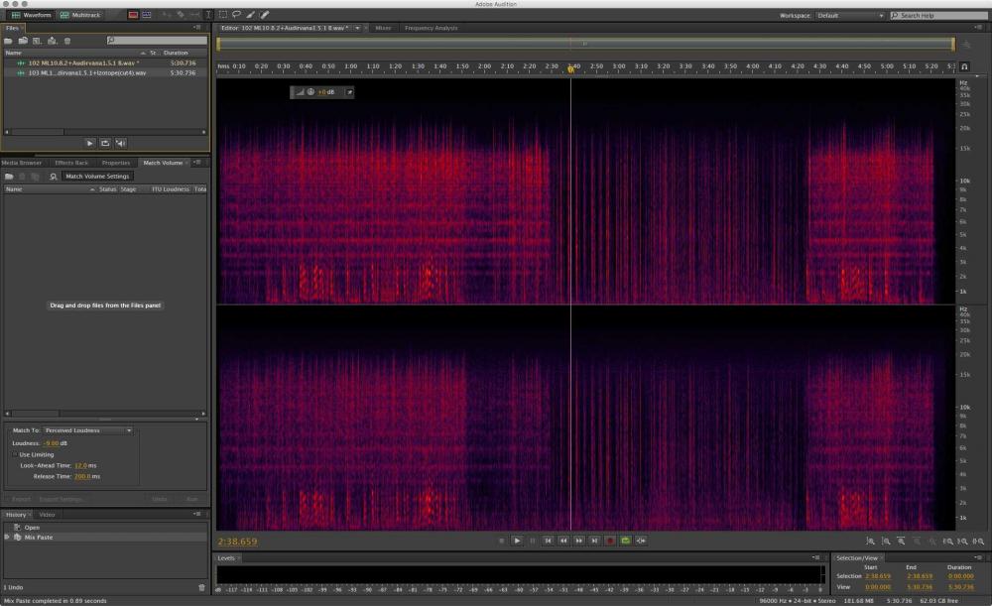Click the transport Play button

coord(517,541)
